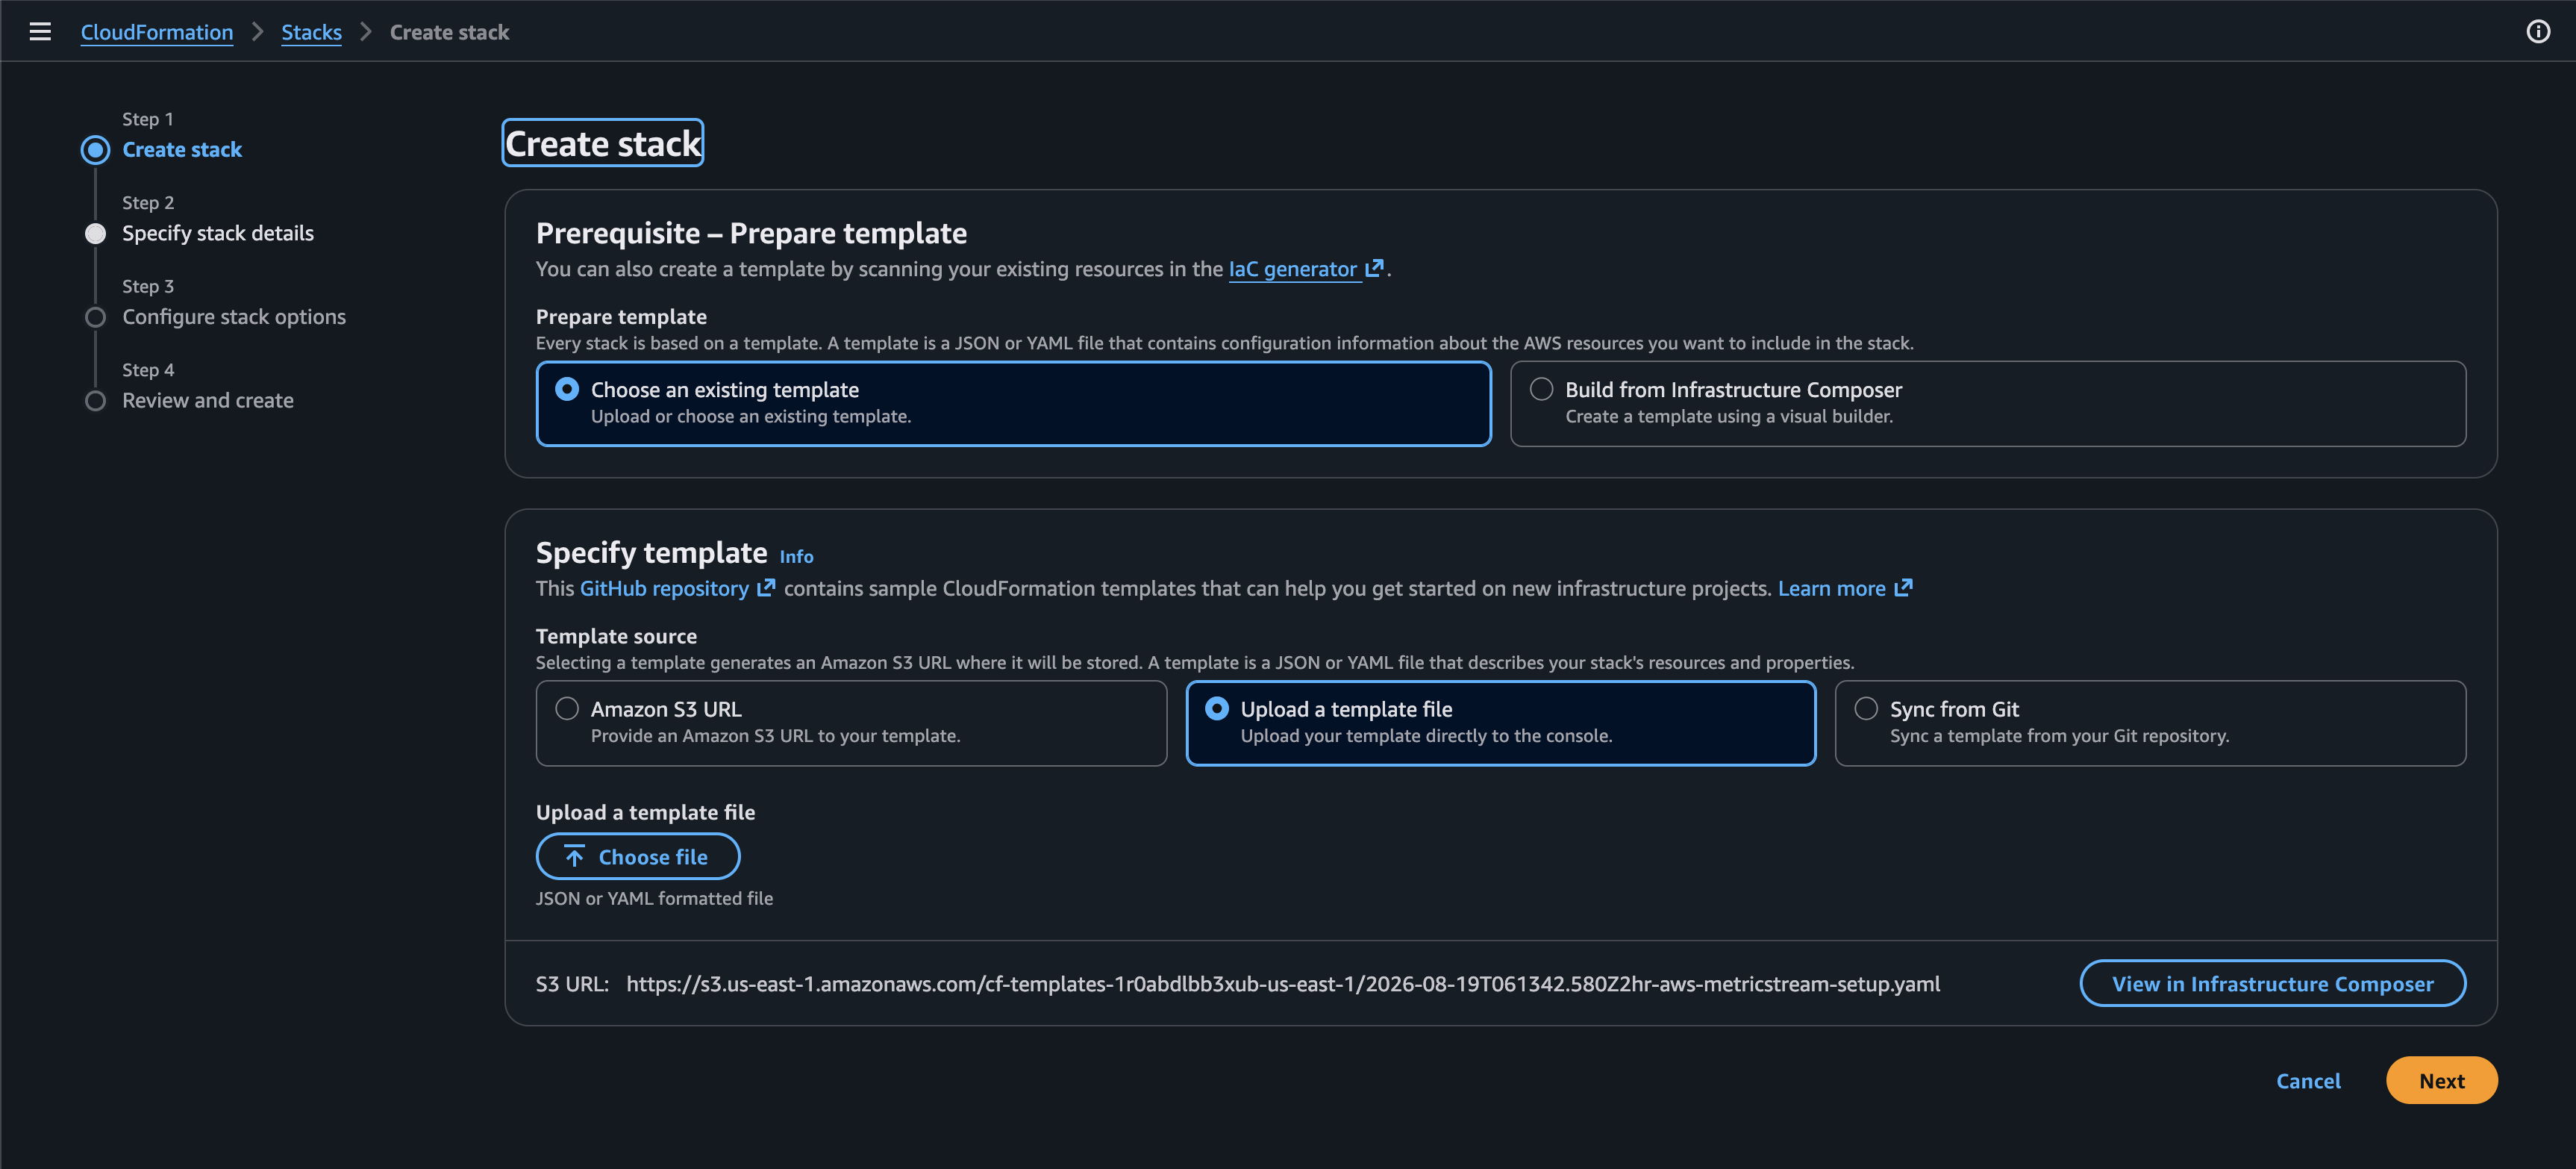2576x1169 pixels.
Task: Click the external link icon beside IaC generator
Action: point(1375,268)
